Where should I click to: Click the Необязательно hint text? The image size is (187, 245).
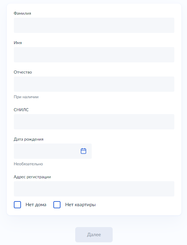28,164
